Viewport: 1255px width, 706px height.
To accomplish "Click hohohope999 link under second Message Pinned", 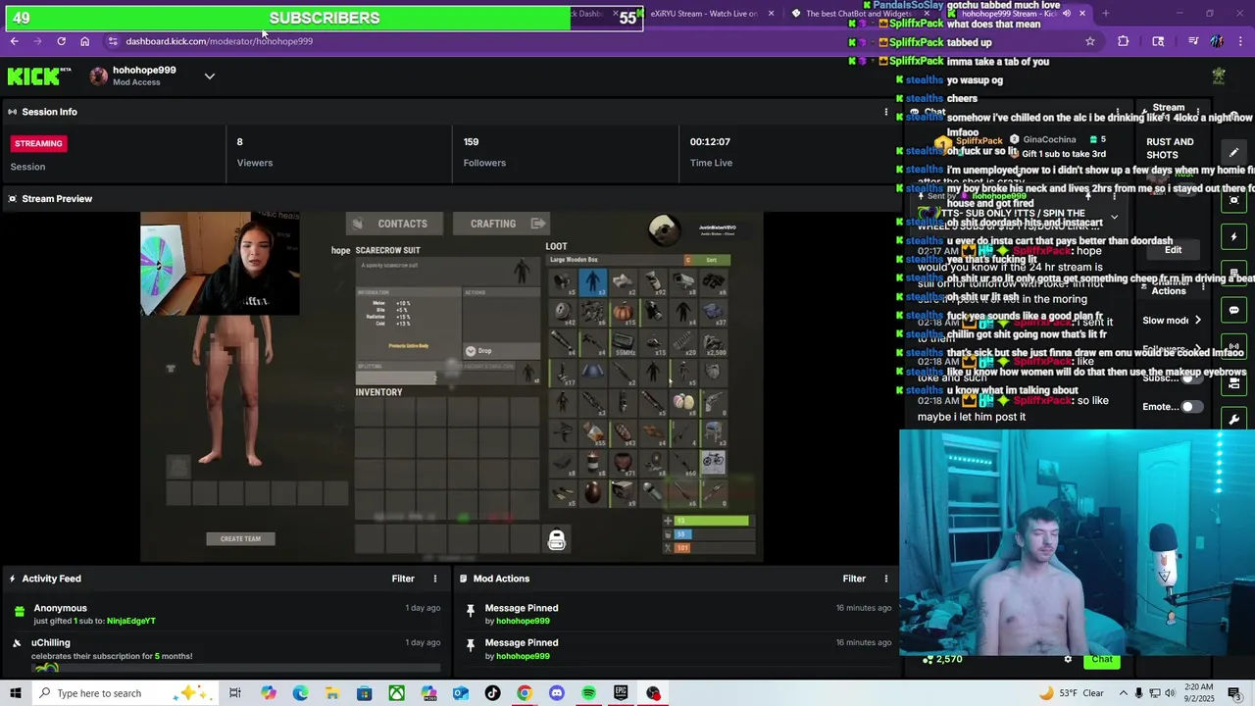I will pyautogui.click(x=523, y=656).
